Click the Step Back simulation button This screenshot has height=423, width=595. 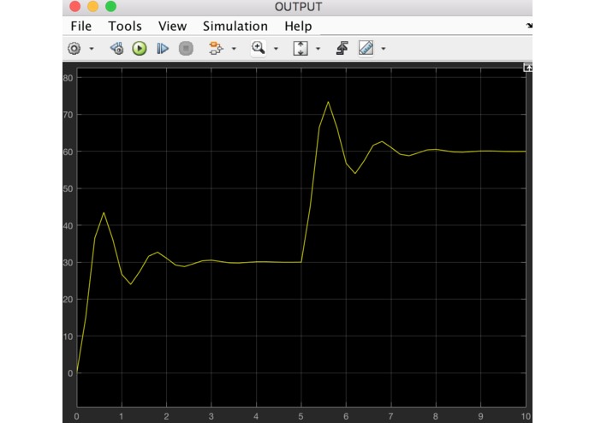click(117, 49)
